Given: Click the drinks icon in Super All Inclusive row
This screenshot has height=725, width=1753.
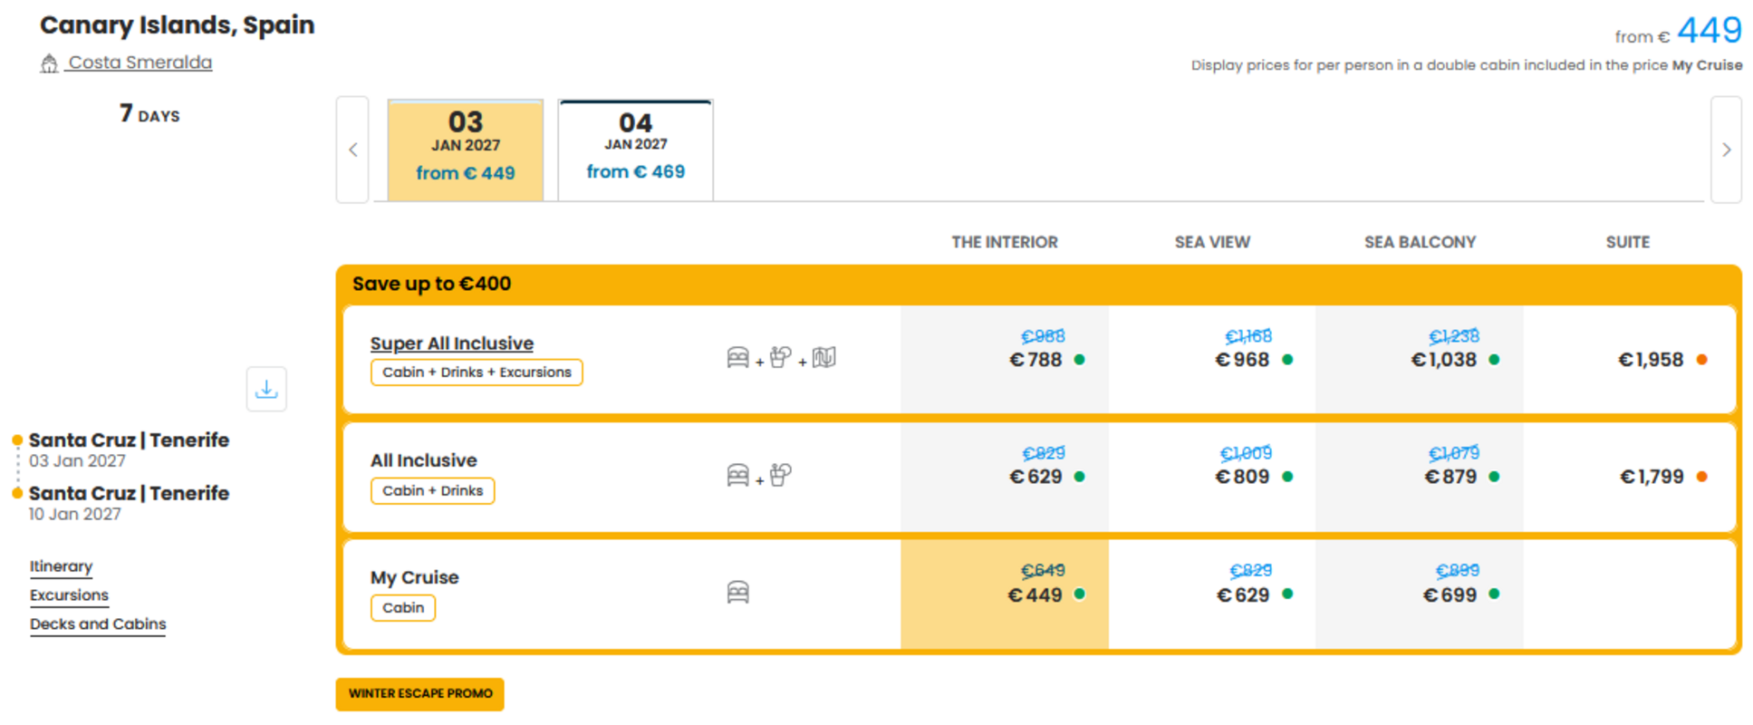Looking at the screenshot, I should (780, 358).
